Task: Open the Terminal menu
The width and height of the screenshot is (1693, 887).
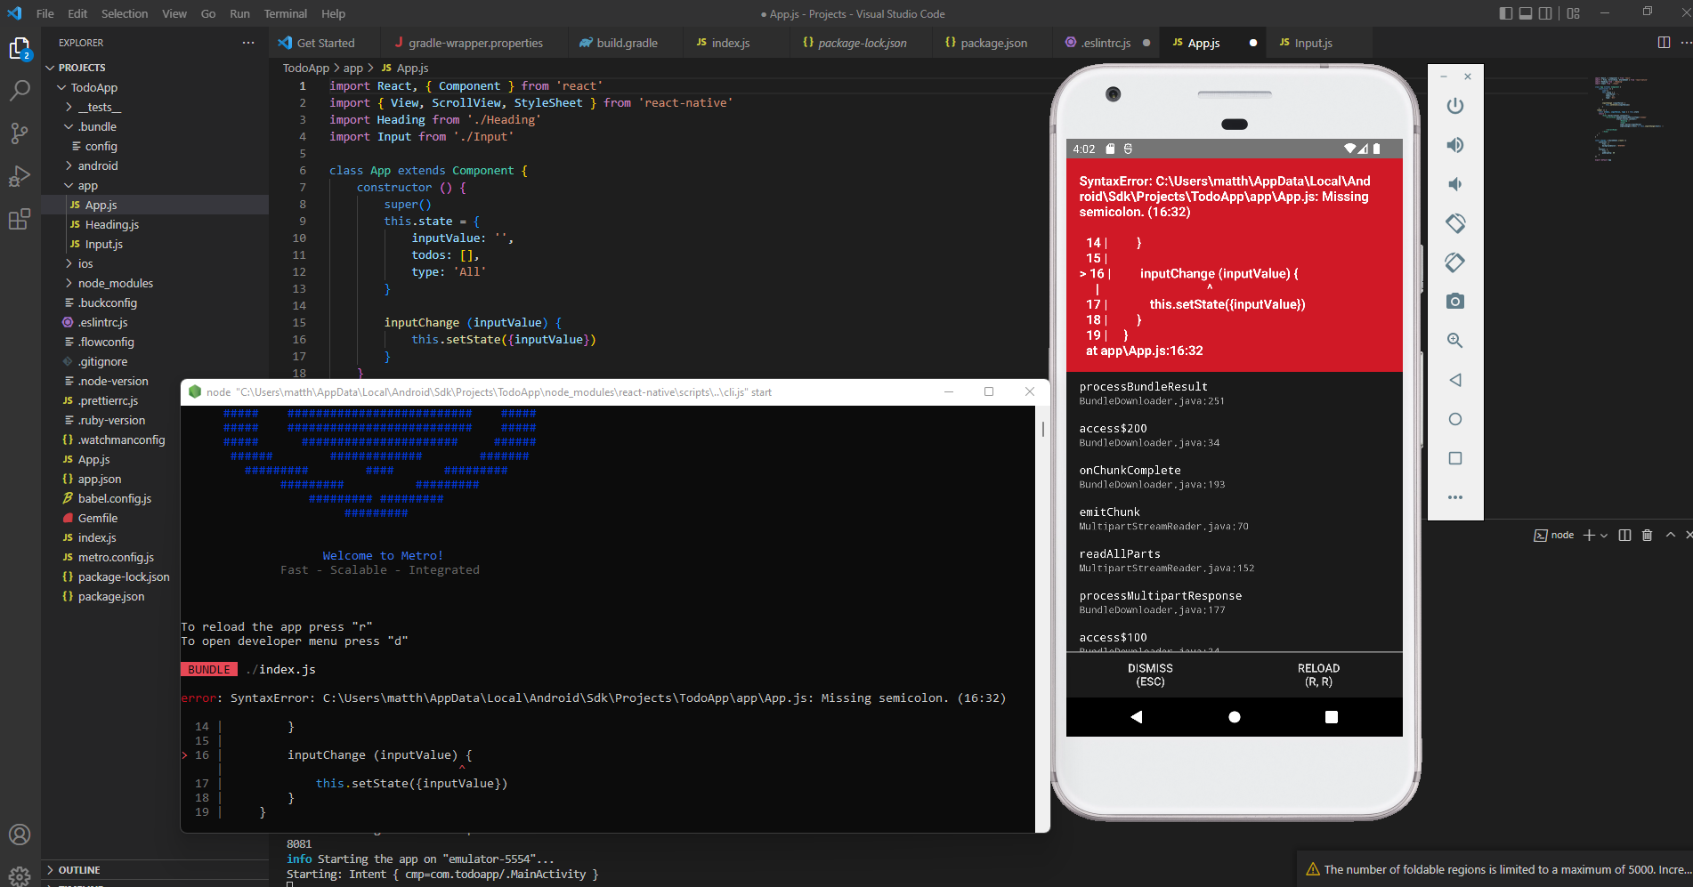Action: (285, 13)
